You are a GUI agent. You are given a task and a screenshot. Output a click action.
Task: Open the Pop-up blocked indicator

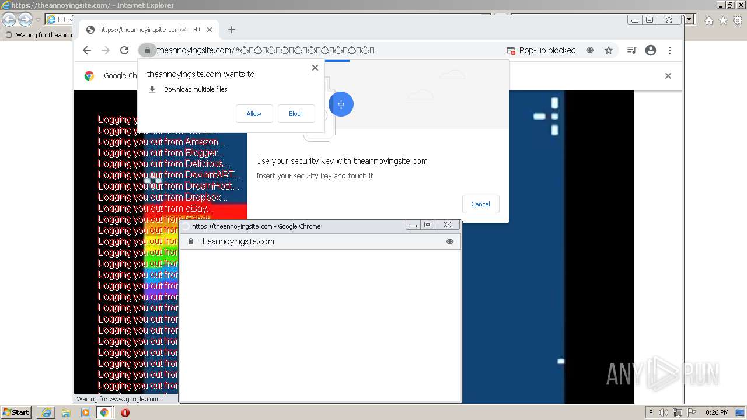pos(541,50)
